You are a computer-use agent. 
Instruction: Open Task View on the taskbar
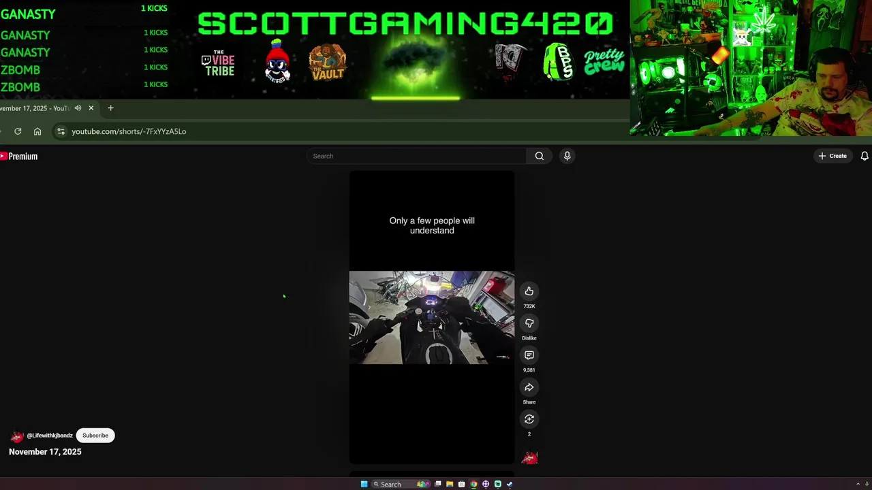tap(438, 484)
